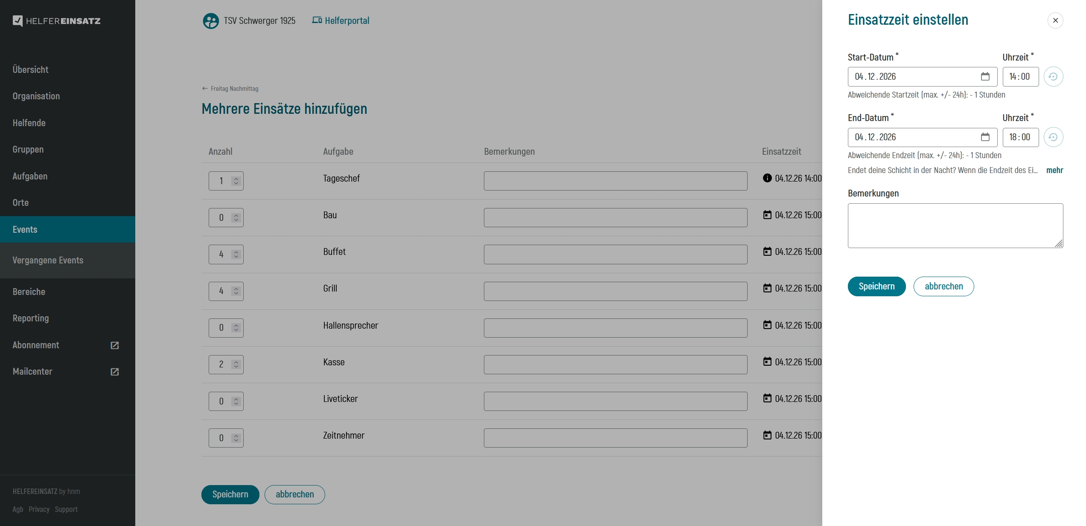Close the Einsatzzeit einstellen panel
The width and height of the screenshot is (1086, 526).
coord(1055,20)
